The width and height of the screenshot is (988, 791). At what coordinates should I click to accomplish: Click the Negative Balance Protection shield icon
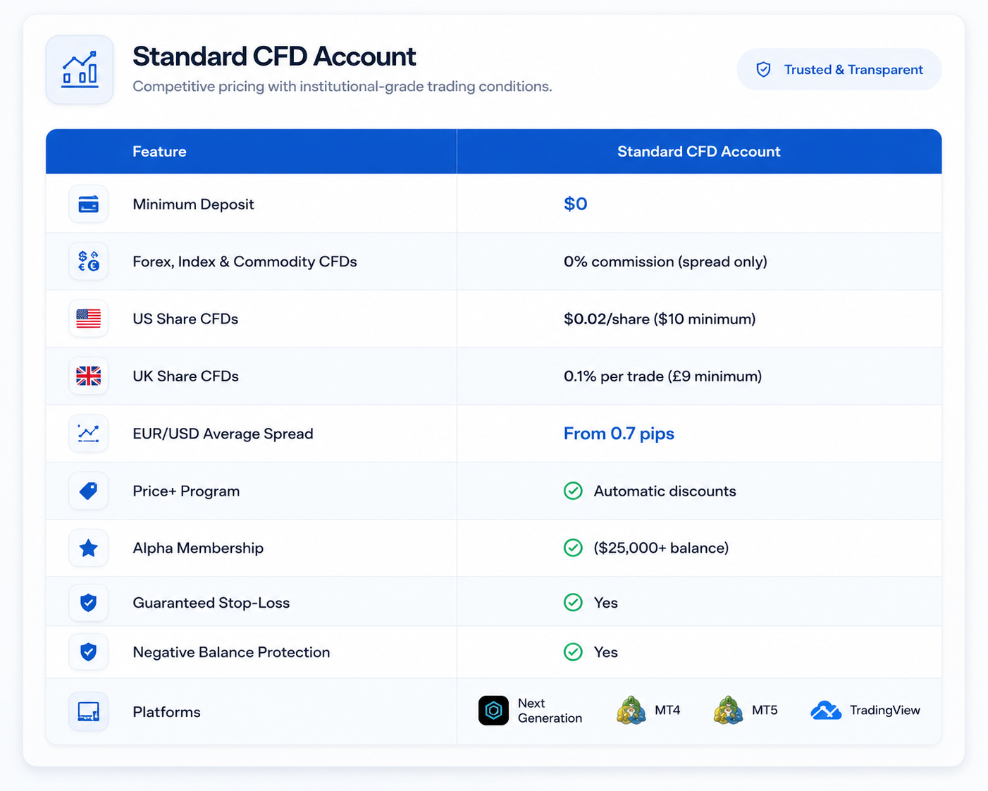pyautogui.click(x=89, y=652)
